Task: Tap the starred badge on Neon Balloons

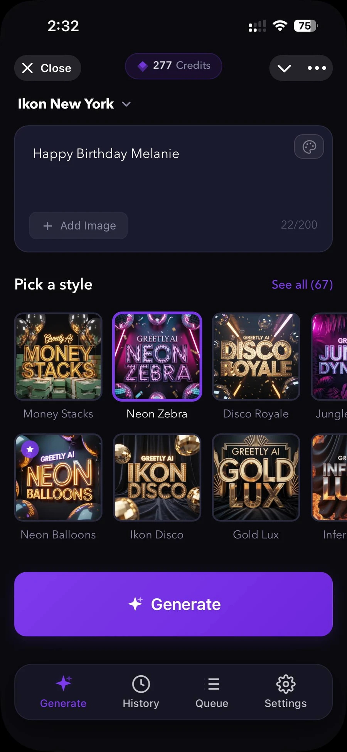Action: coord(30,449)
